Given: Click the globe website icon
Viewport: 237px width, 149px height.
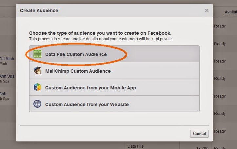Looking at the screenshot, I should tap(37, 104).
